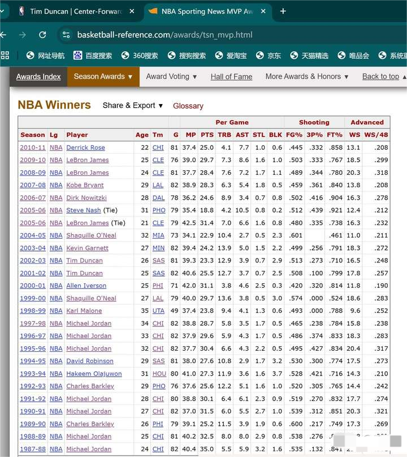Open the 百度搜索 bookmark

(x=93, y=55)
